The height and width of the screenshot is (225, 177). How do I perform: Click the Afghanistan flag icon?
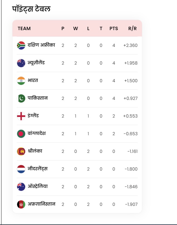[21, 204]
